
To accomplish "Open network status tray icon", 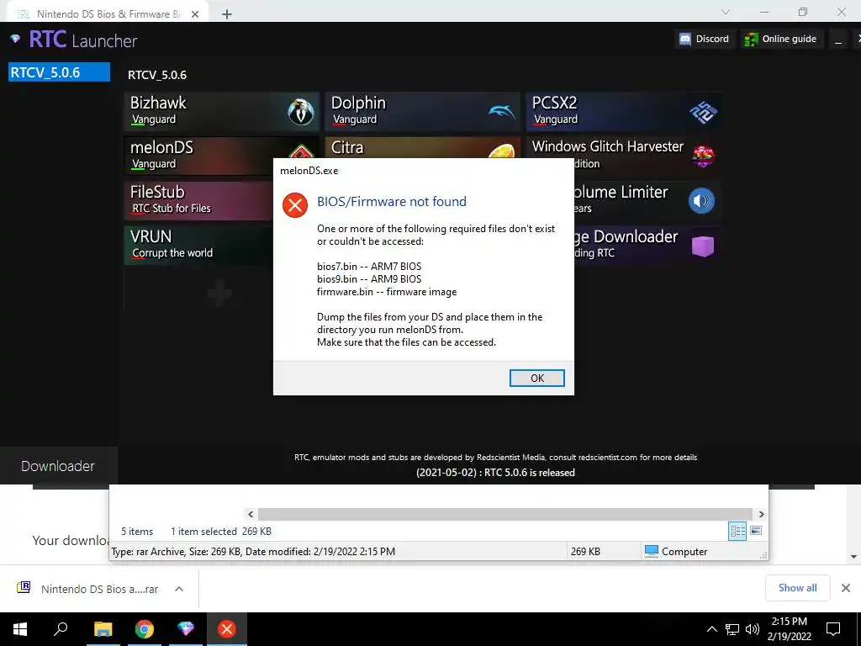I will 732,629.
